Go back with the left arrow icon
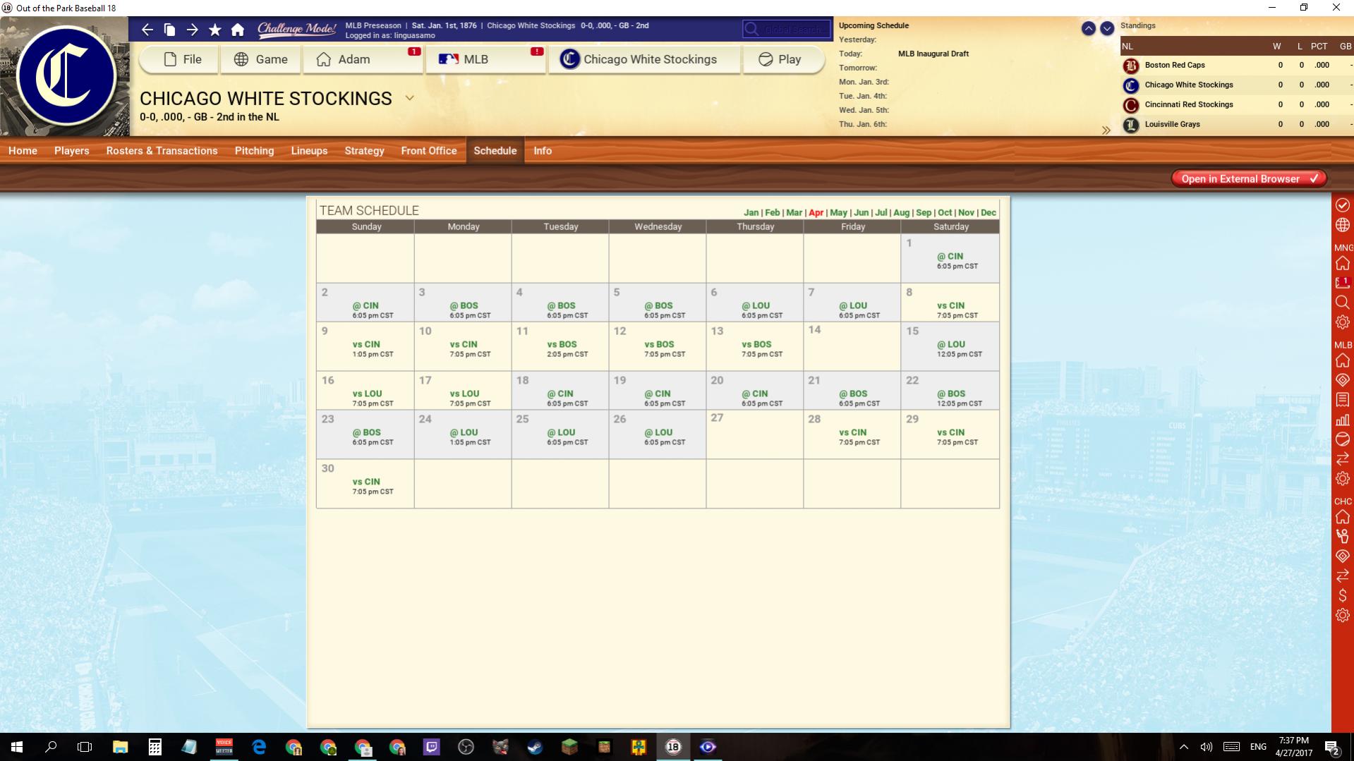The width and height of the screenshot is (1354, 761). [x=147, y=30]
